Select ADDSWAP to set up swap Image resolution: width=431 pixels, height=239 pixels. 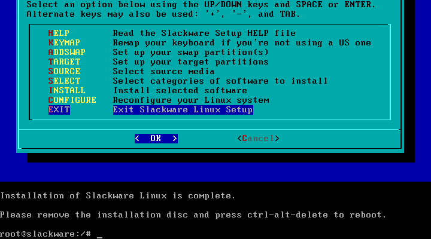coord(67,53)
